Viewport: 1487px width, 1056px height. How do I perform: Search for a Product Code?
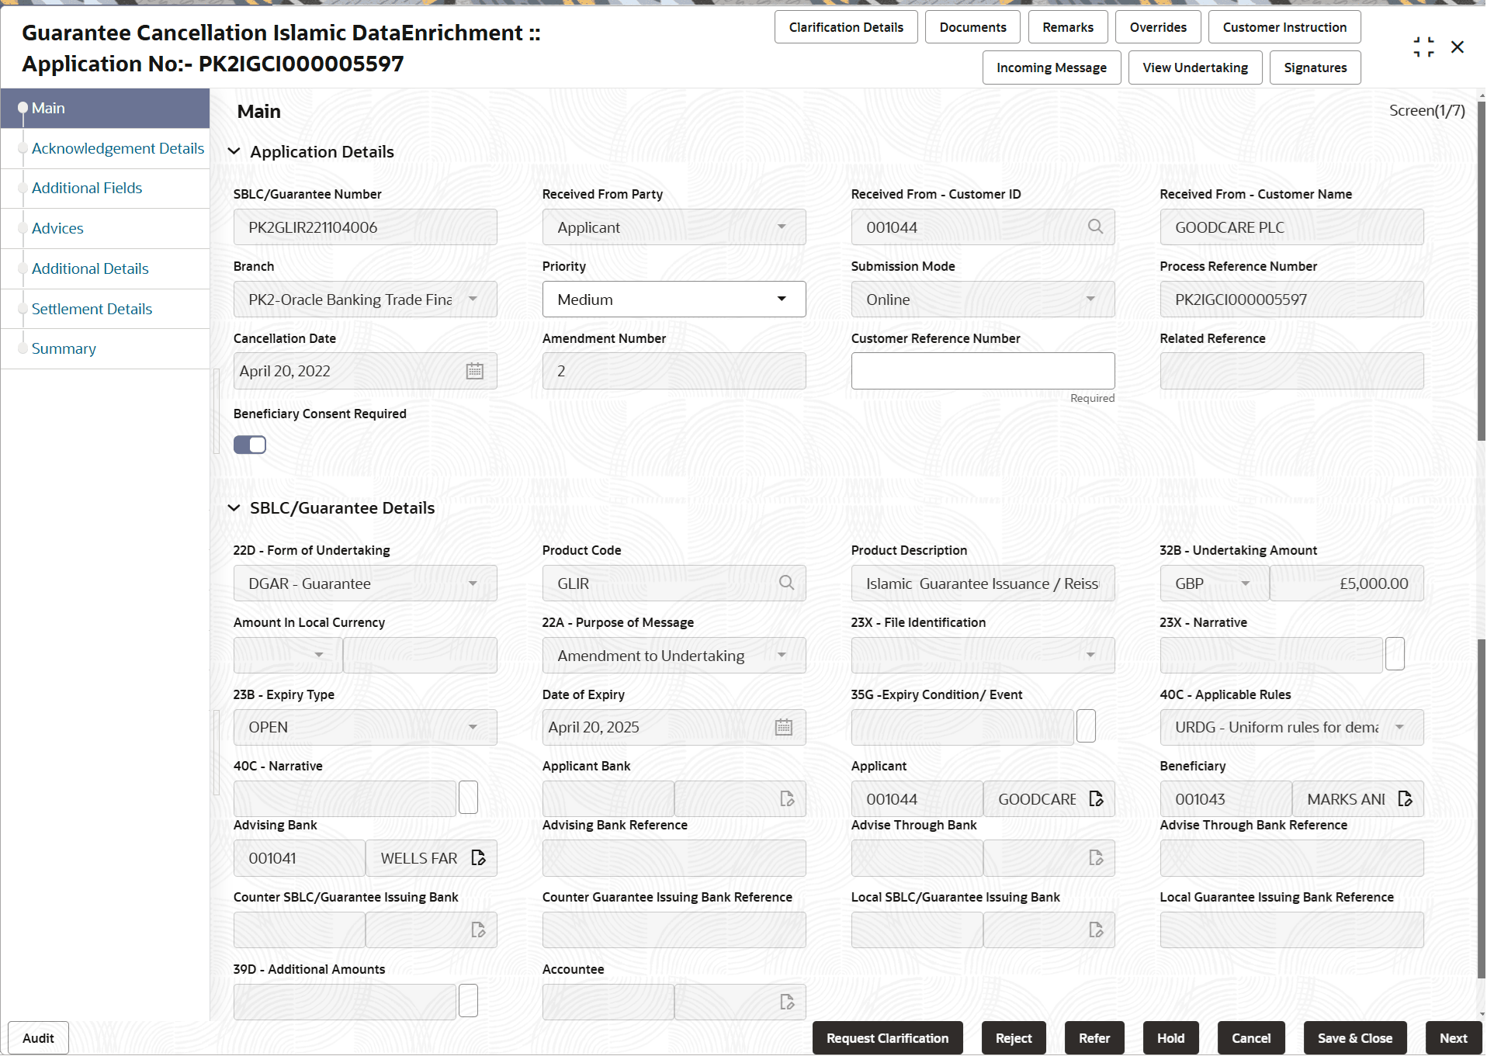786,583
